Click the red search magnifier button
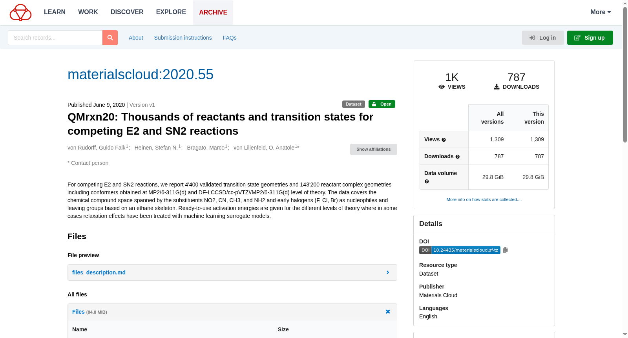Screen dimensions: 628x338 click(110, 38)
